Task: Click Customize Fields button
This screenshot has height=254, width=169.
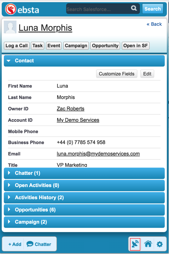Action: [x=117, y=74]
